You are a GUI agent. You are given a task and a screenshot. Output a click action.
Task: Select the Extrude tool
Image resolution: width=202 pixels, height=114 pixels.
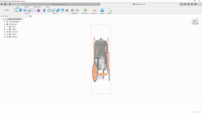pos(21,10)
